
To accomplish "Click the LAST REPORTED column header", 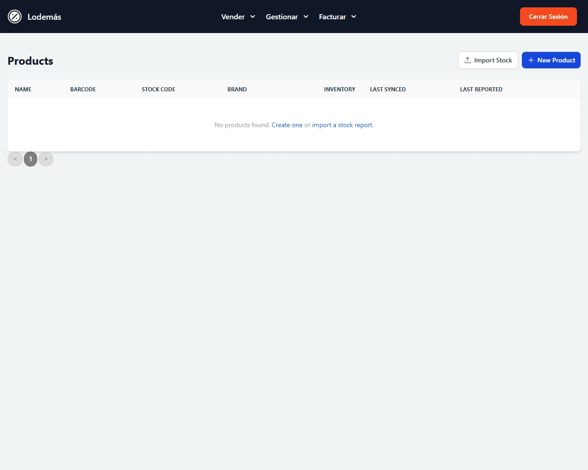I will tap(481, 90).
